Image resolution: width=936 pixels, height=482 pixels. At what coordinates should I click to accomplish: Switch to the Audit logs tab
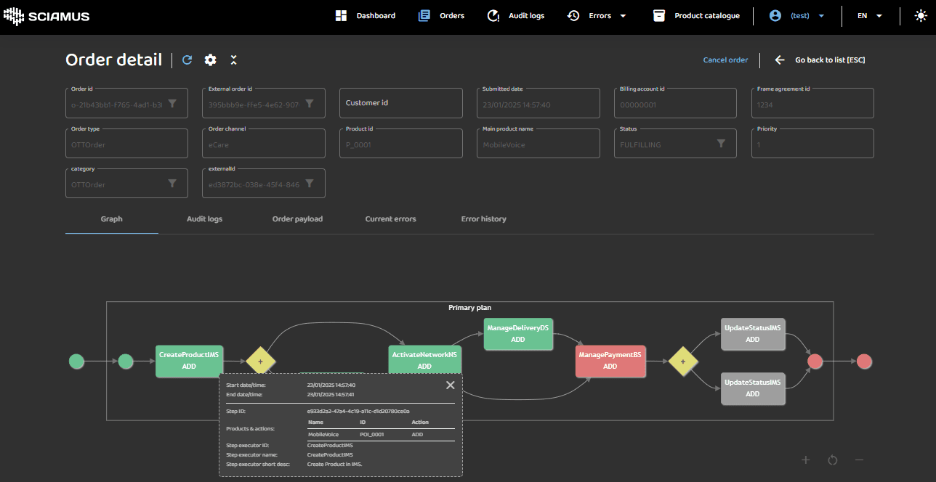point(204,218)
